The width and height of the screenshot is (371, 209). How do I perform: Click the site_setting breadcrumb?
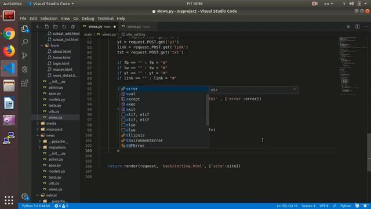133,35
